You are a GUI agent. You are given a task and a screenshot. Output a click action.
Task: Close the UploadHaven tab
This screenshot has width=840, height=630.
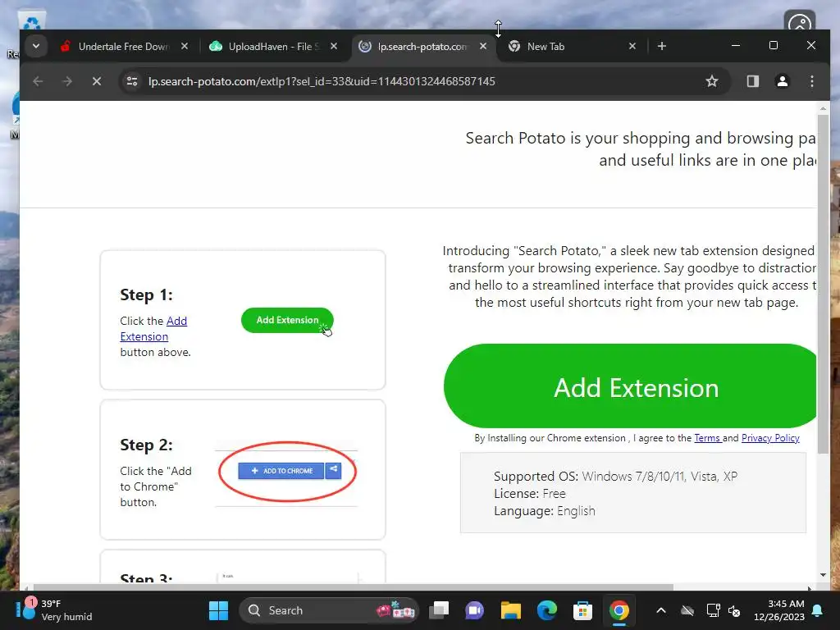[334, 47]
